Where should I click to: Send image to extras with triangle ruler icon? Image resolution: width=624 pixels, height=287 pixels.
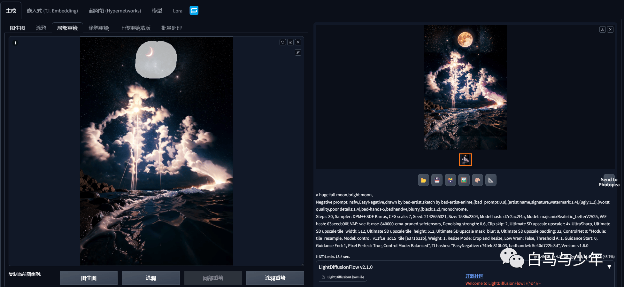[491, 180]
